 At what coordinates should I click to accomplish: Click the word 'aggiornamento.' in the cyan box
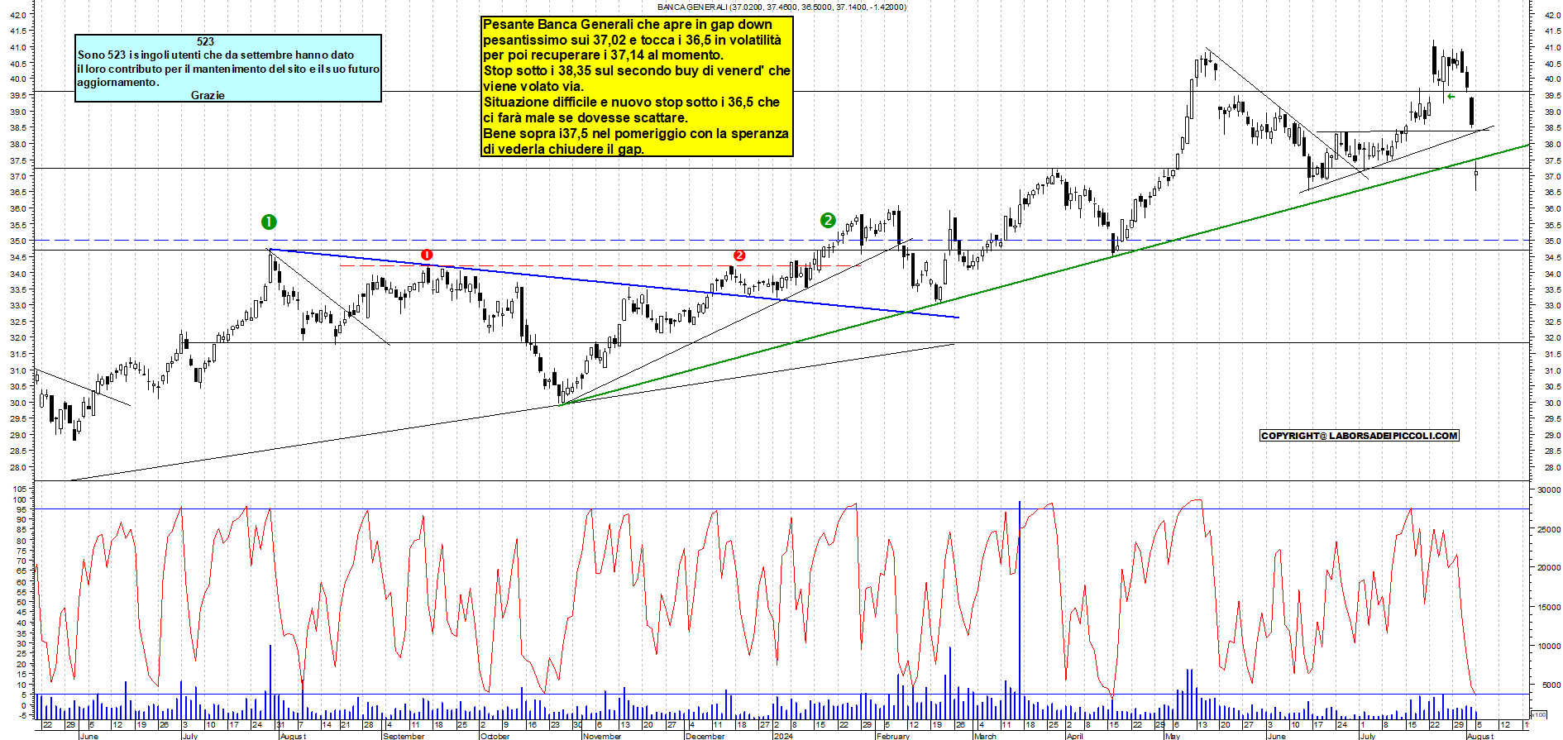pyautogui.click(x=118, y=82)
